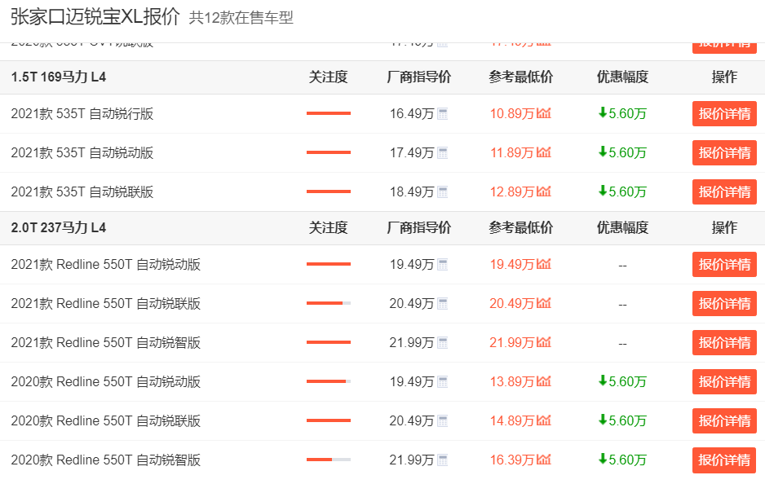Image resolution: width=765 pixels, height=484 pixels.
Task: Click reference lowest price 13.89万
Action: pos(512,381)
